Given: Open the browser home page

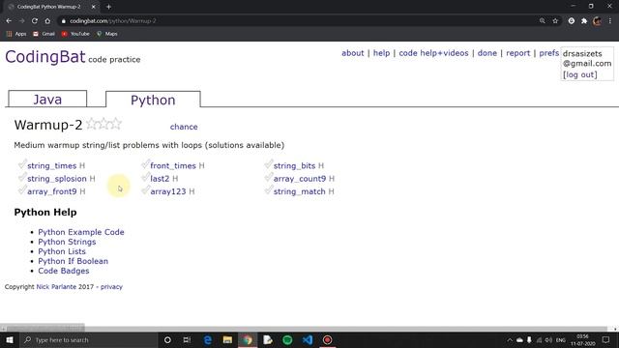Looking at the screenshot, I should point(47,21).
